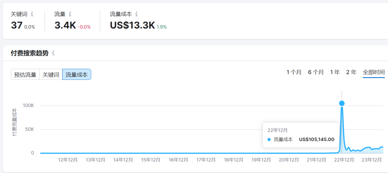388x173 pixels.
Task: Click blue 流量成本 legend dot in tooltip
Action: [x=269, y=139]
